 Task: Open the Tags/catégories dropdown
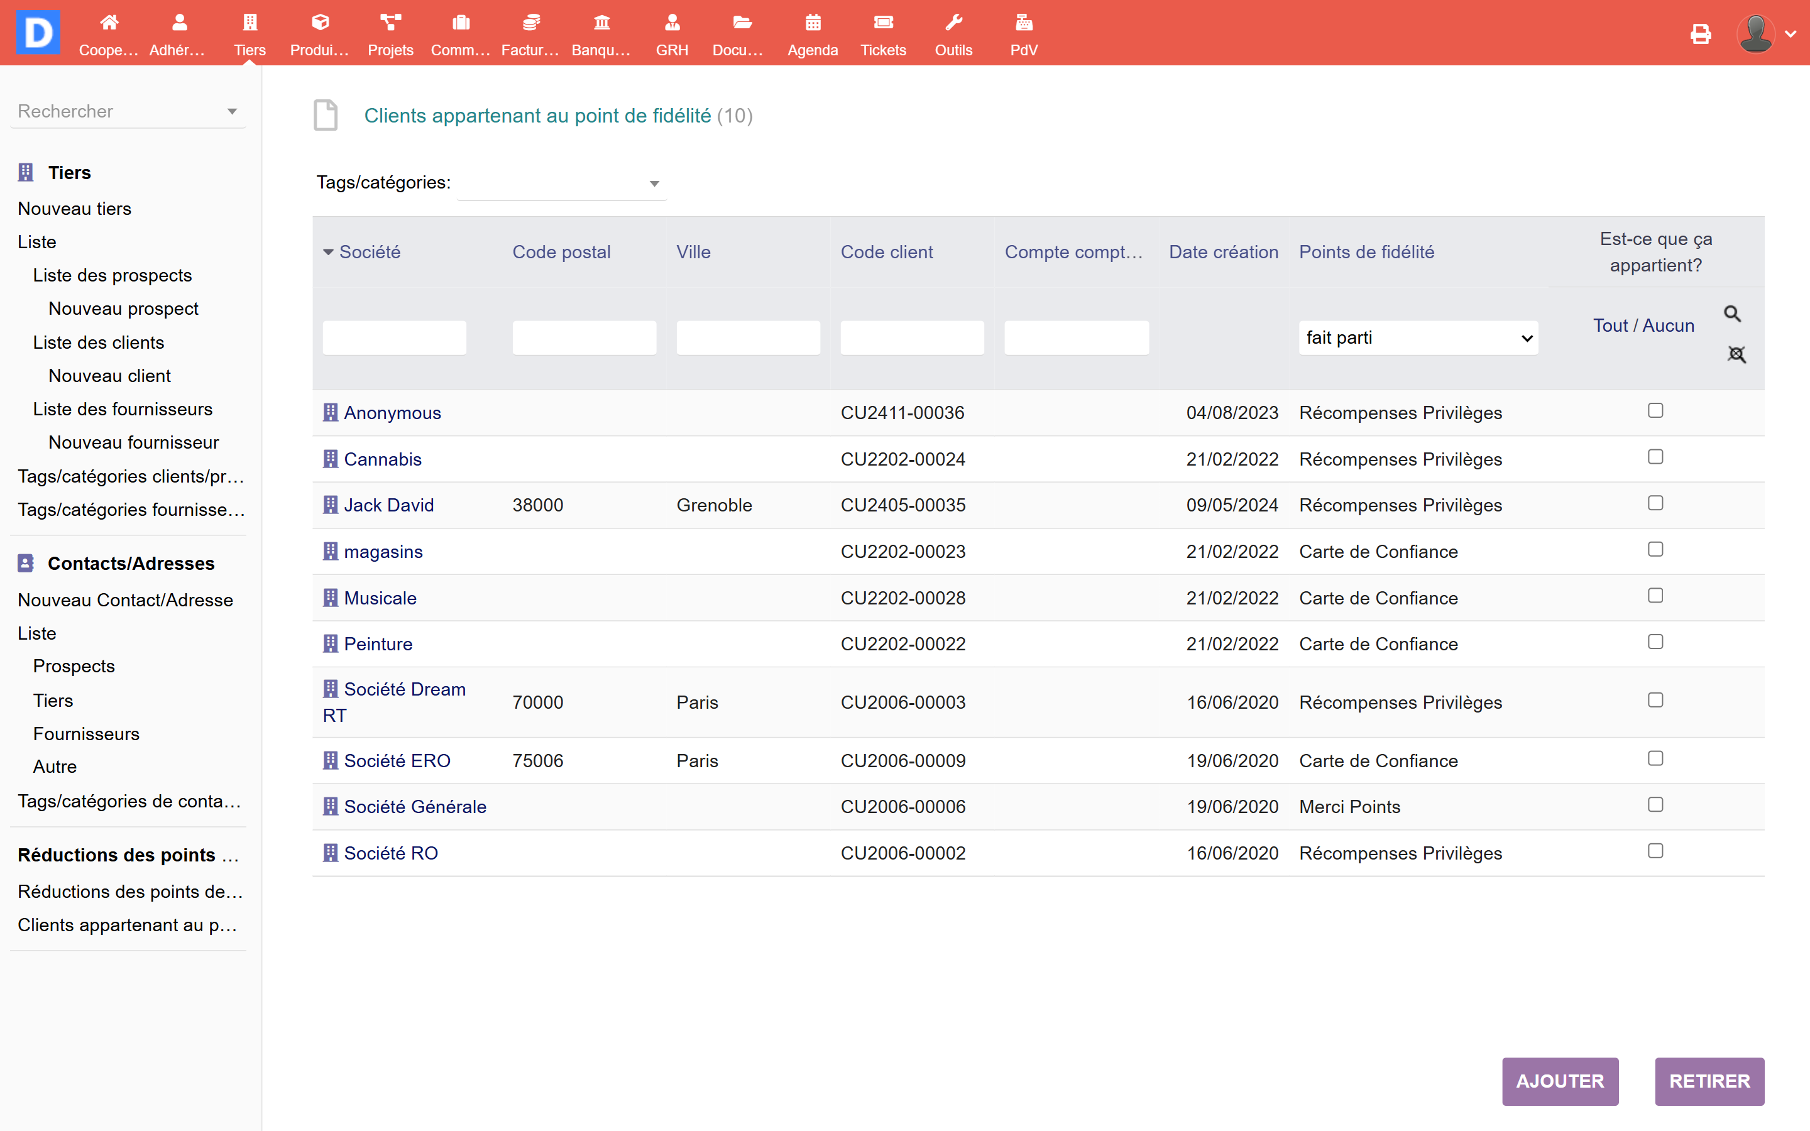(562, 183)
